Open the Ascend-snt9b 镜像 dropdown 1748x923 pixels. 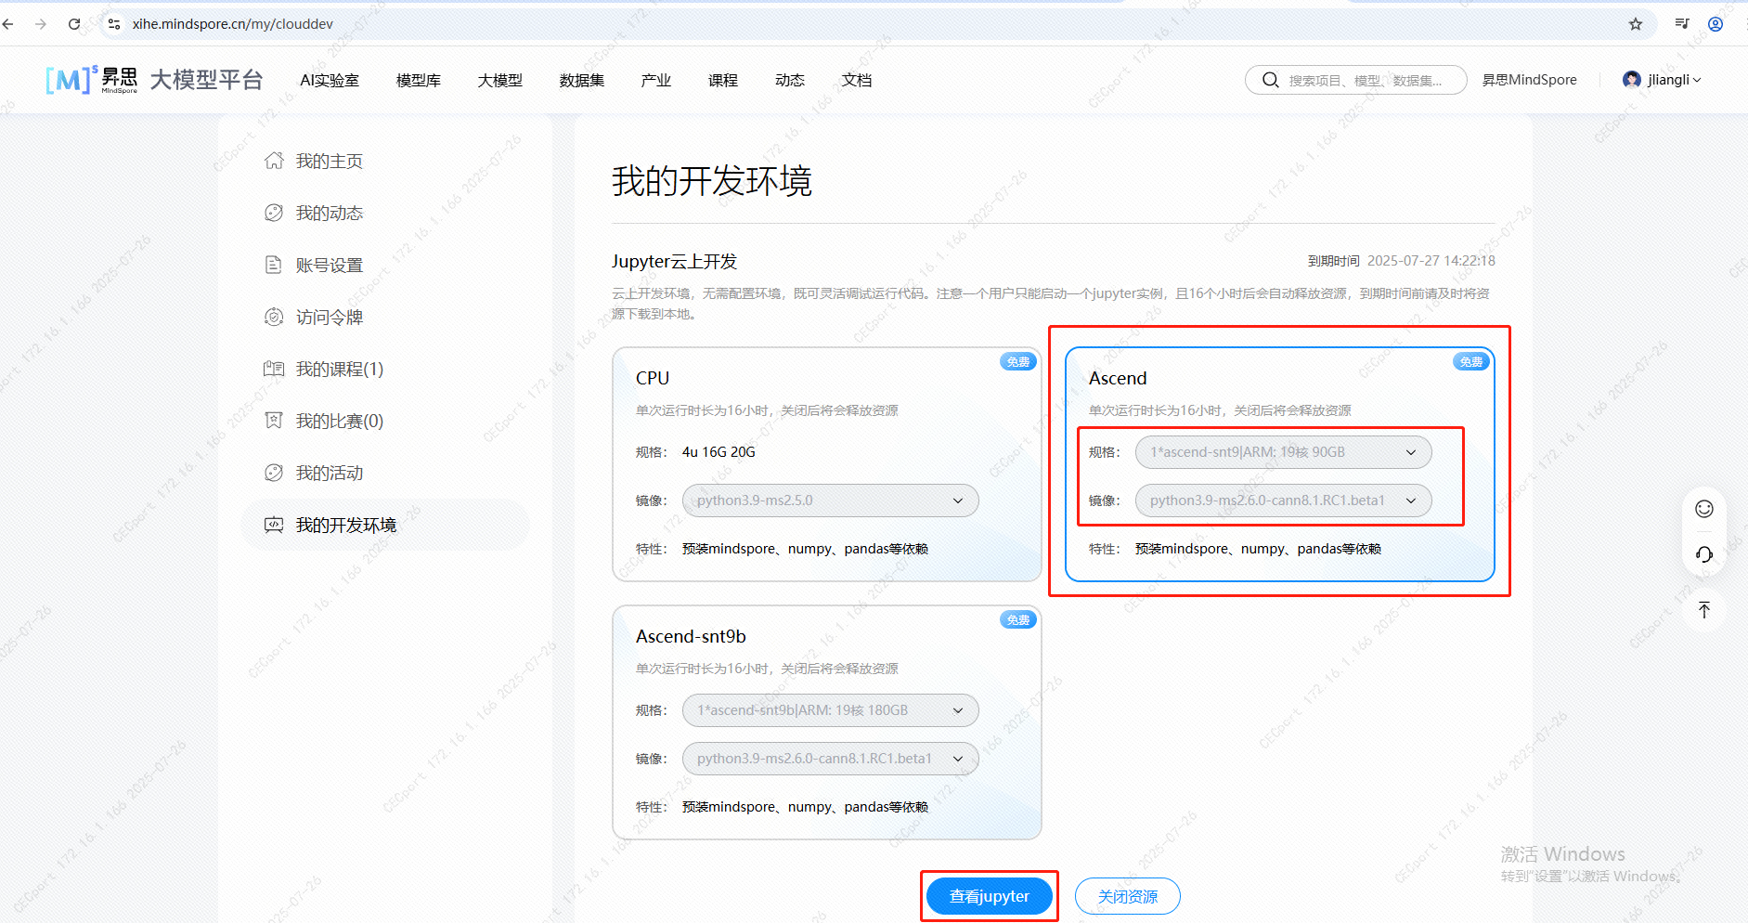[x=831, y=759]
